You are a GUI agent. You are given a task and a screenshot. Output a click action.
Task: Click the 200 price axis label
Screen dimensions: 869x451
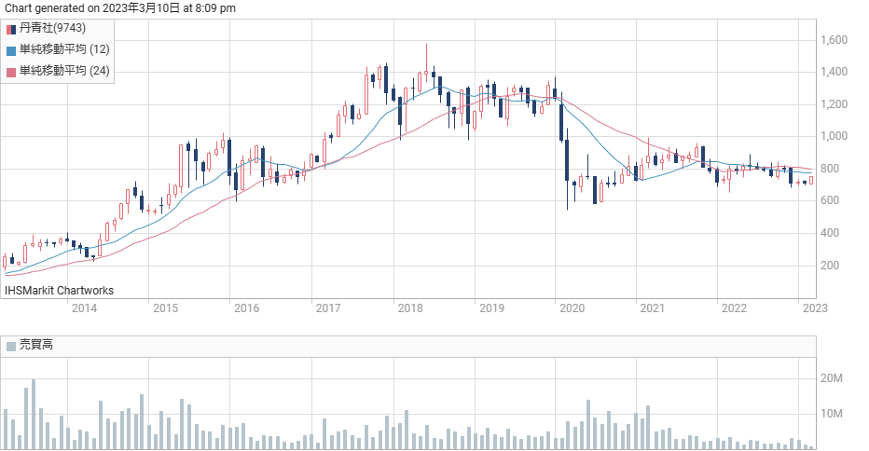coord(830,266)
